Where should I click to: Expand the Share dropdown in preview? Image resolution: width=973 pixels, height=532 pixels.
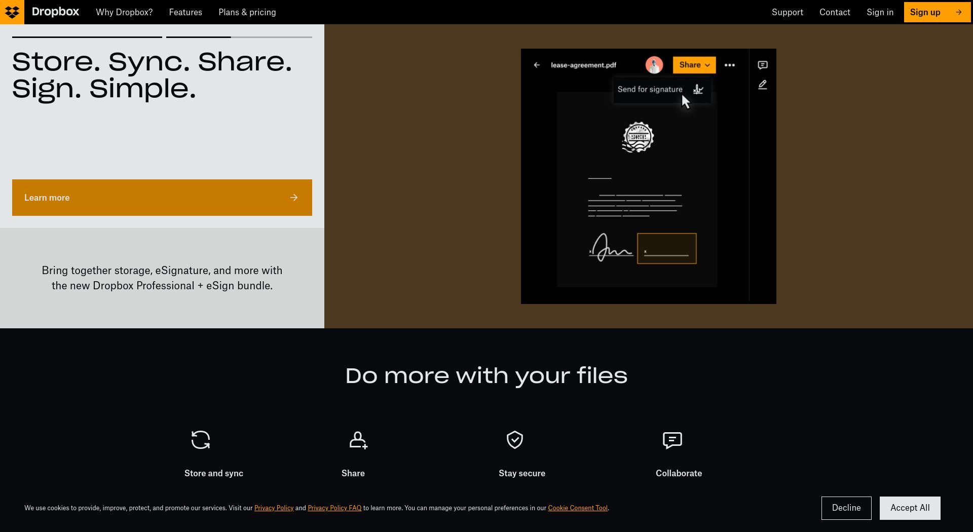(694, 65)
